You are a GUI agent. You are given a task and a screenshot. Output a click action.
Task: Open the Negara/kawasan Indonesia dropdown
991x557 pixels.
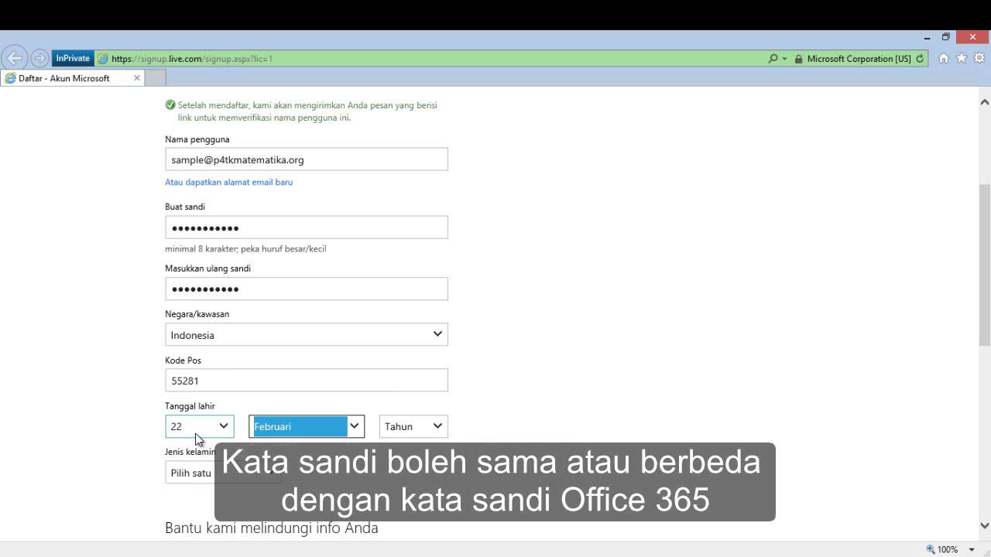click(307, 334)
